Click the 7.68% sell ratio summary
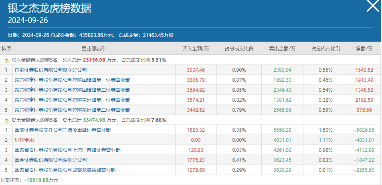 click(x=159, y=120)
